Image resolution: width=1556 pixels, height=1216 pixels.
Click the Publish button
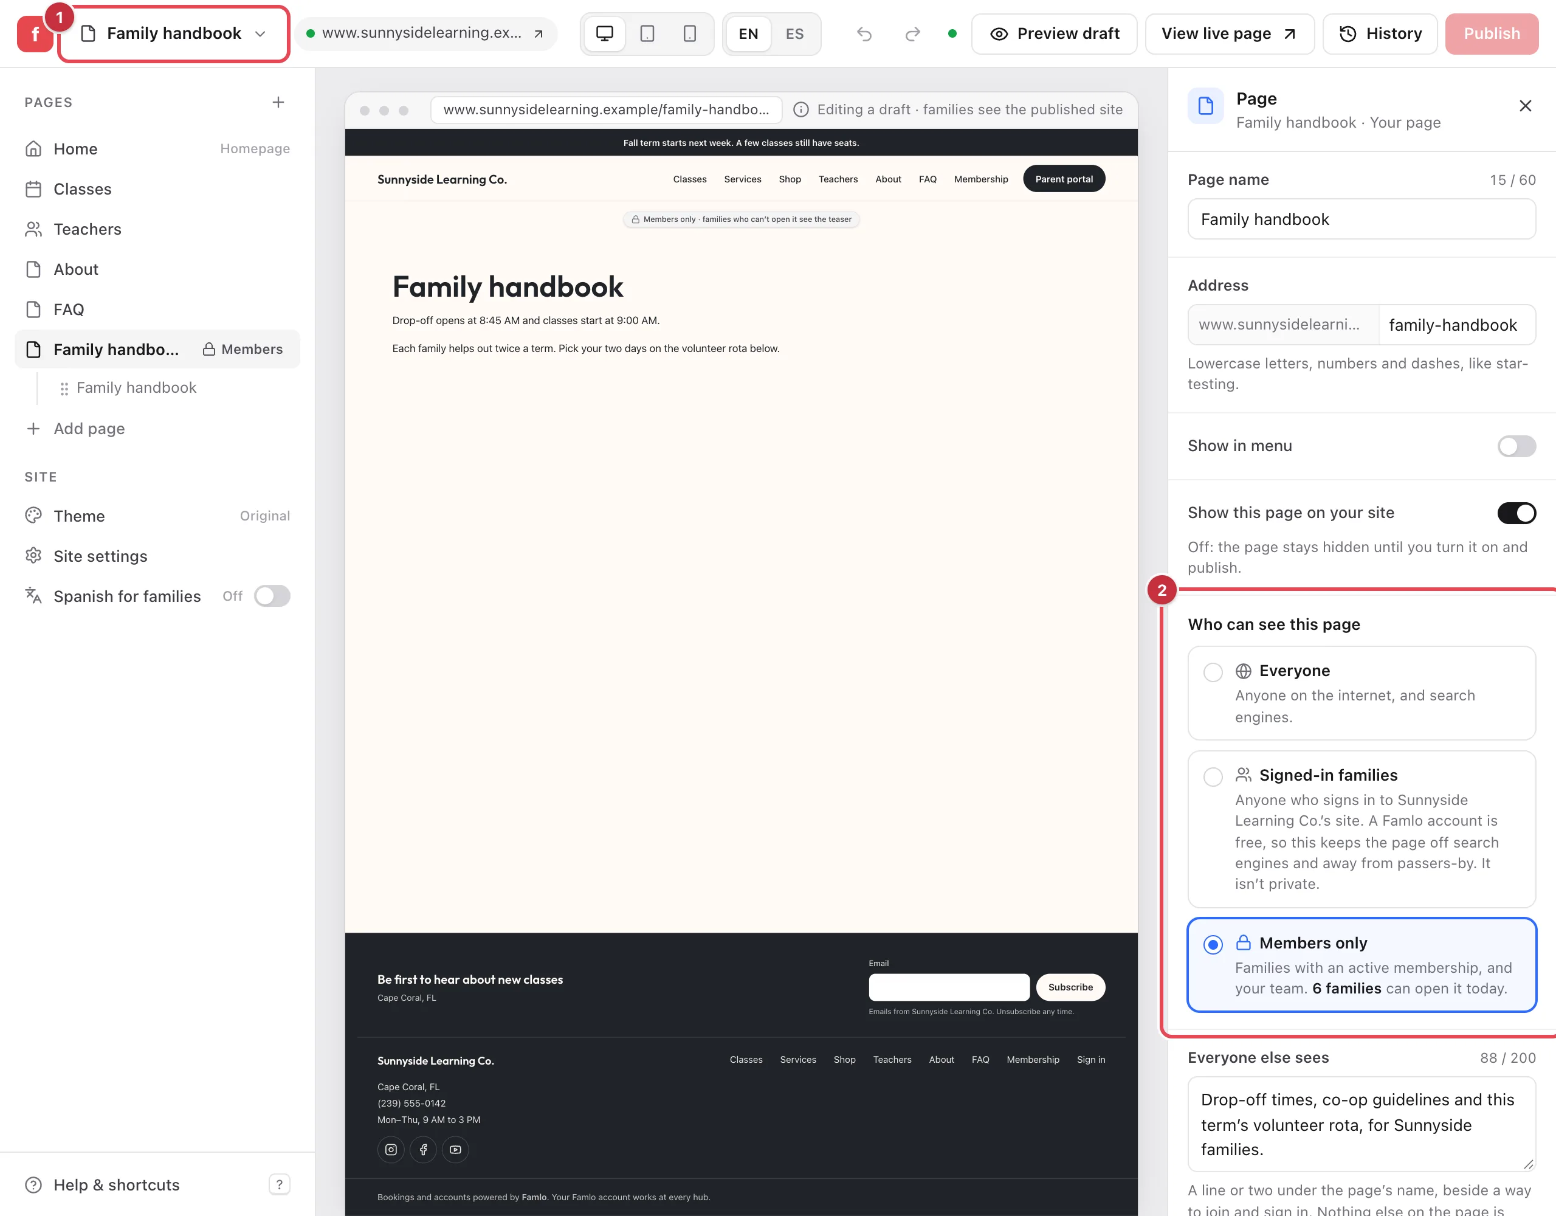[1491, 33]
